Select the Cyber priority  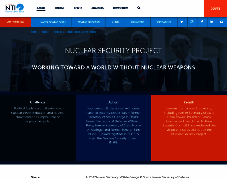tap(115, 22)
